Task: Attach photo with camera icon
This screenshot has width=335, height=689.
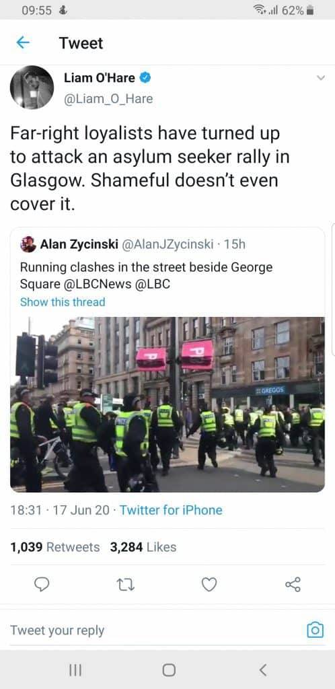Action: point(315,630)
